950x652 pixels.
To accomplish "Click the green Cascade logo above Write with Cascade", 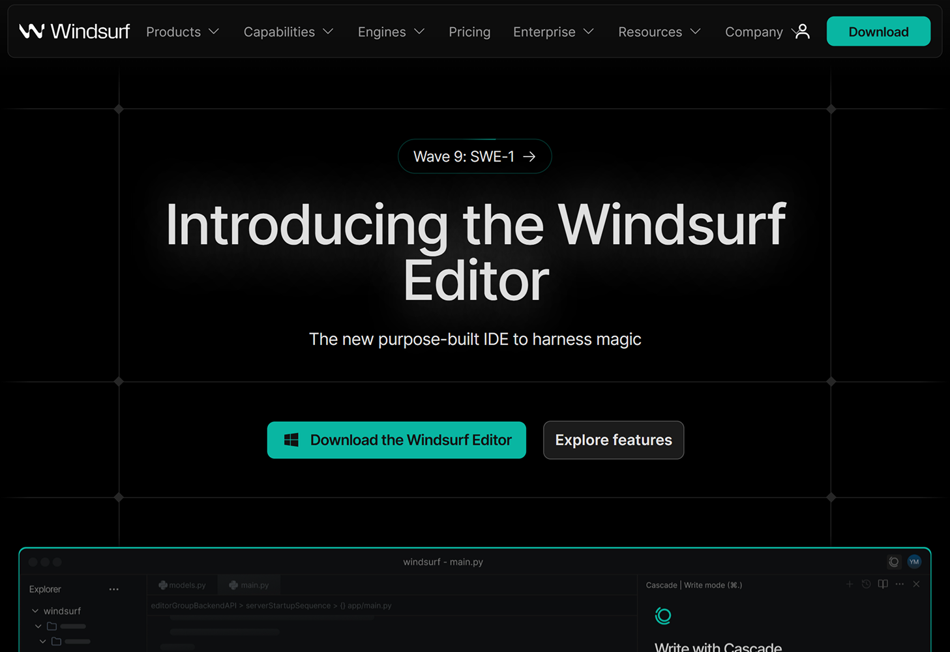I will [663, 615].
